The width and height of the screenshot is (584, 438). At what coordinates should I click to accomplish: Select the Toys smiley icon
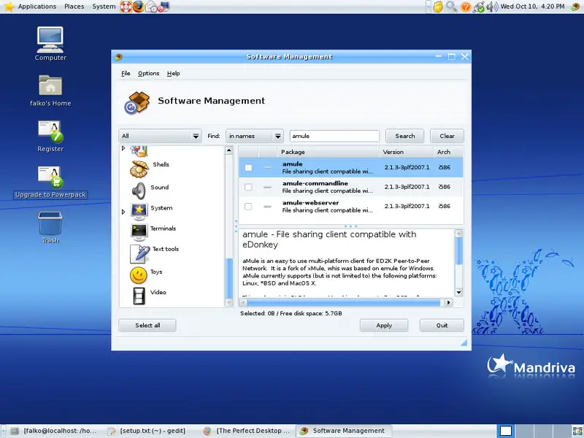[139, 274]
